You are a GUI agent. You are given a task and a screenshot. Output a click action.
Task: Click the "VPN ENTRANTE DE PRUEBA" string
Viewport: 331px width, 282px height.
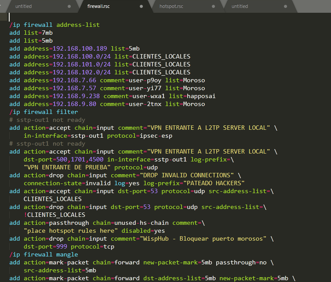[67, 167]
